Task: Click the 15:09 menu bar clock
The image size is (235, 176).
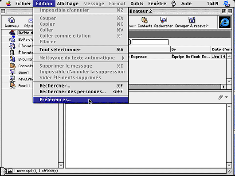Action: click(x=212, y=4)
